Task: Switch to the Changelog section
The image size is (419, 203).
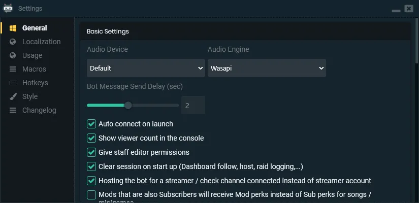Action: (39, 110)
